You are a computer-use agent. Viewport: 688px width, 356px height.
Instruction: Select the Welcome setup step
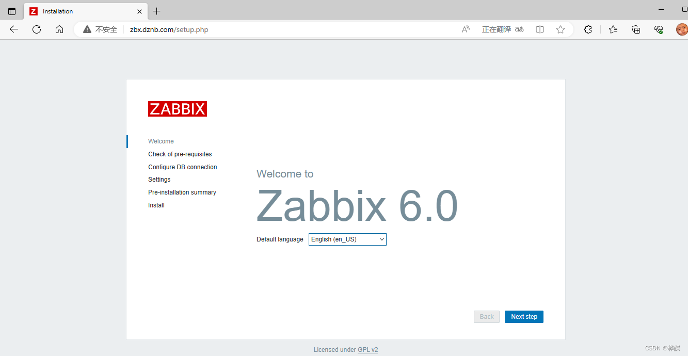pos(161,141)
